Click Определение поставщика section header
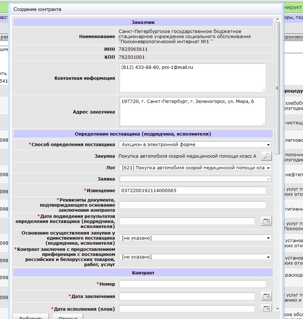Screen dimensions: 303x319 click(143, 134)
